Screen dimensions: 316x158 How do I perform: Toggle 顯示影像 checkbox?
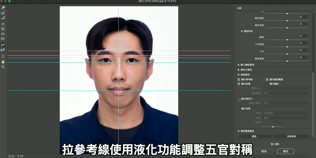(239, 84)
